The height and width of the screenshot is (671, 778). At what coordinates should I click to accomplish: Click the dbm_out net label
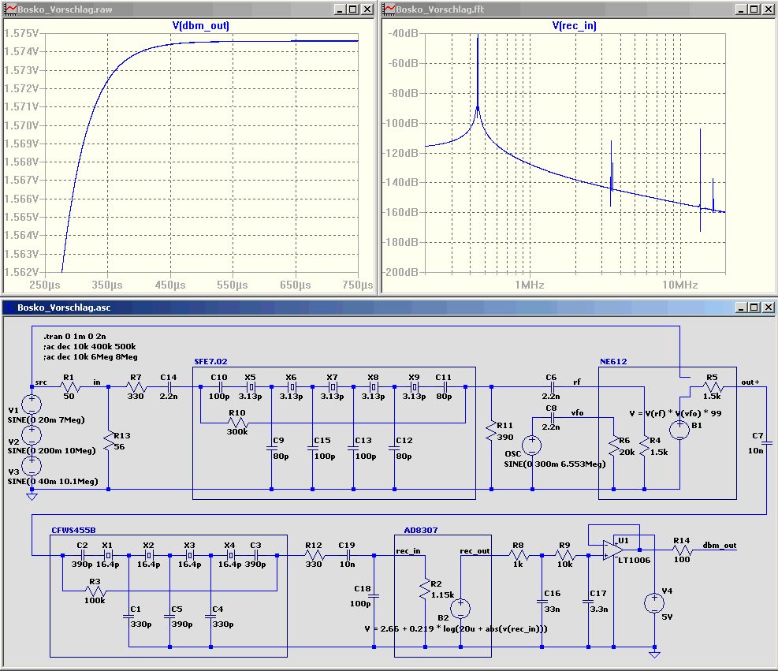tap(720, 546)
